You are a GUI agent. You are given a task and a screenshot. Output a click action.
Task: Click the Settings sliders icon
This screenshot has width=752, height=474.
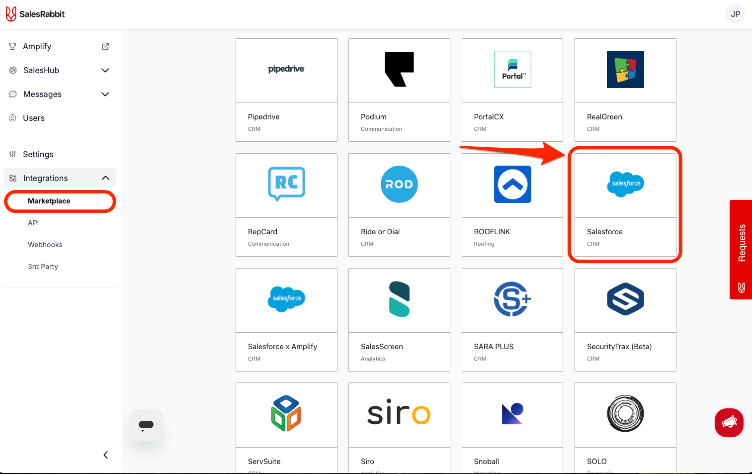coord(12,154)
